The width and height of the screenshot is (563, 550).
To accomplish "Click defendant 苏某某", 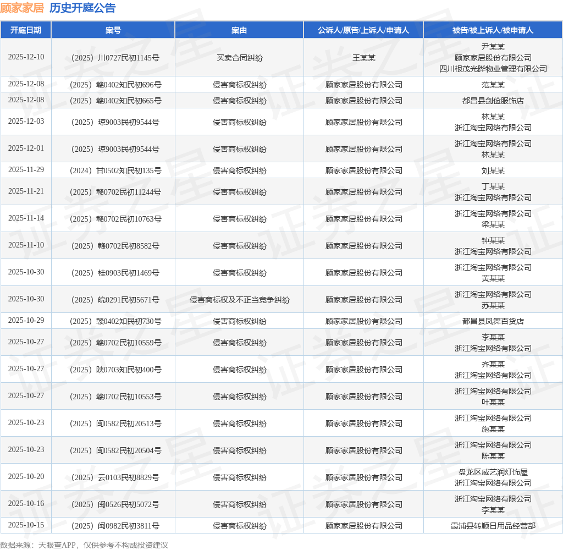I will [493, 305].
